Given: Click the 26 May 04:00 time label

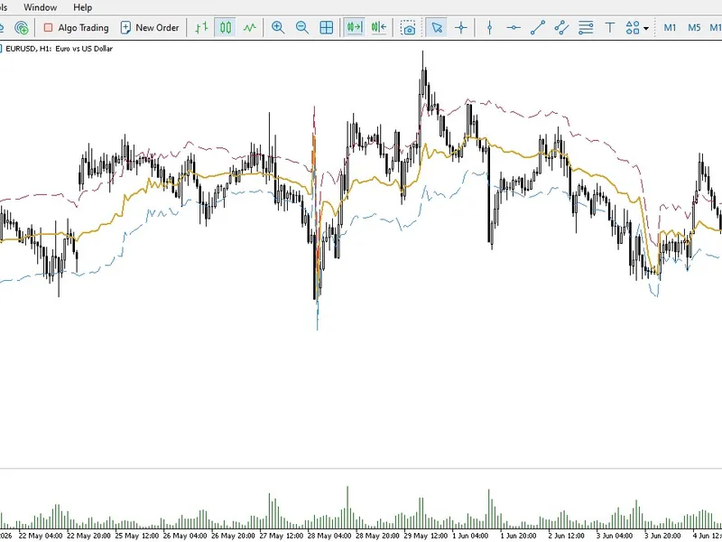Looking at the screenshot, I should click(185, 536).
